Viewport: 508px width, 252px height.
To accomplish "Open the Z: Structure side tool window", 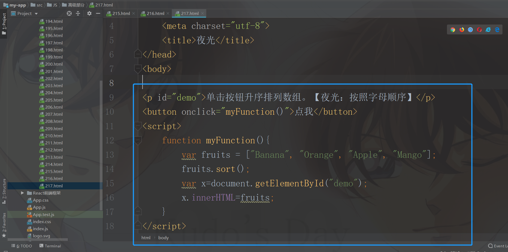I will 4,191.
